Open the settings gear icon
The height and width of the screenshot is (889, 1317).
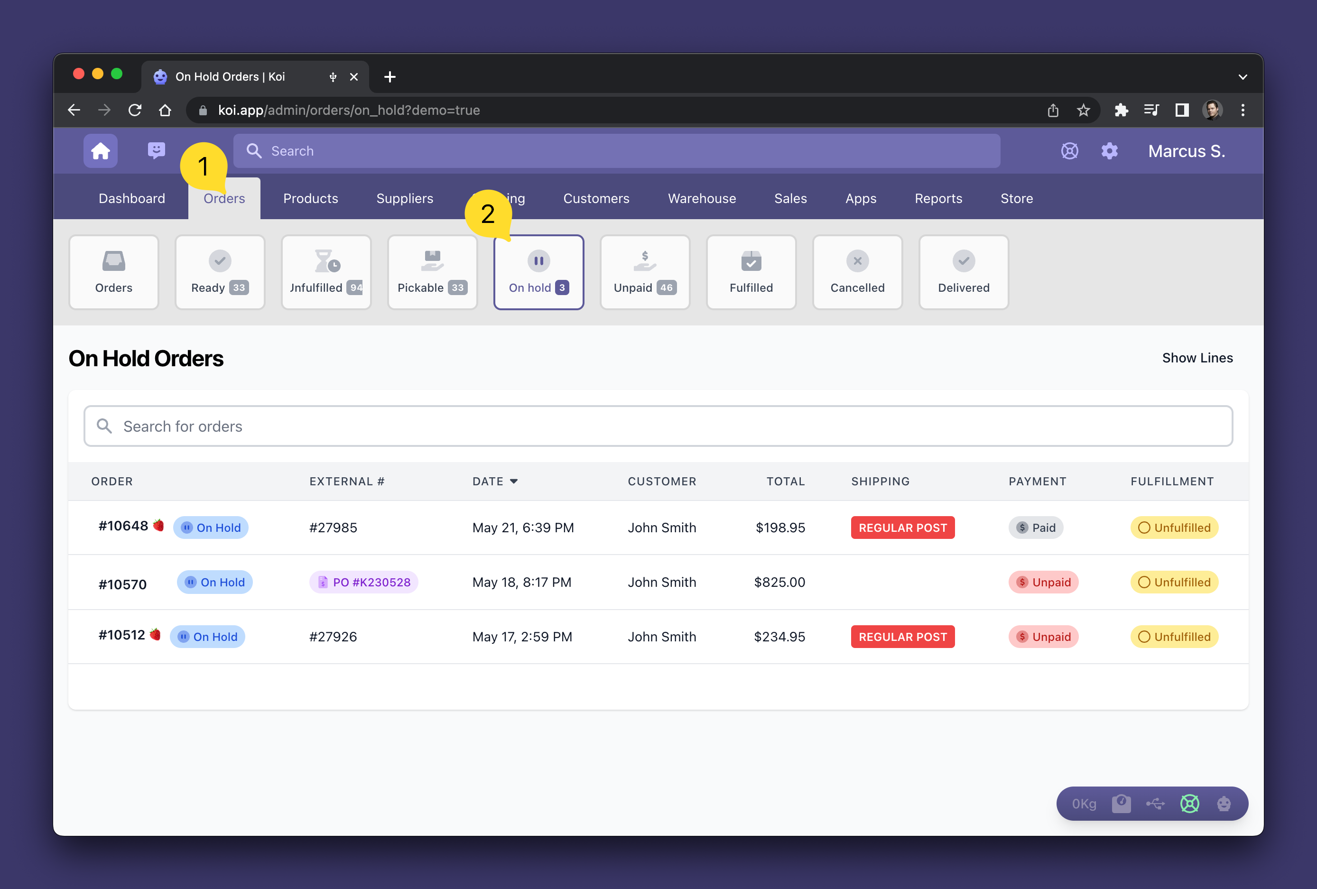1109,151
